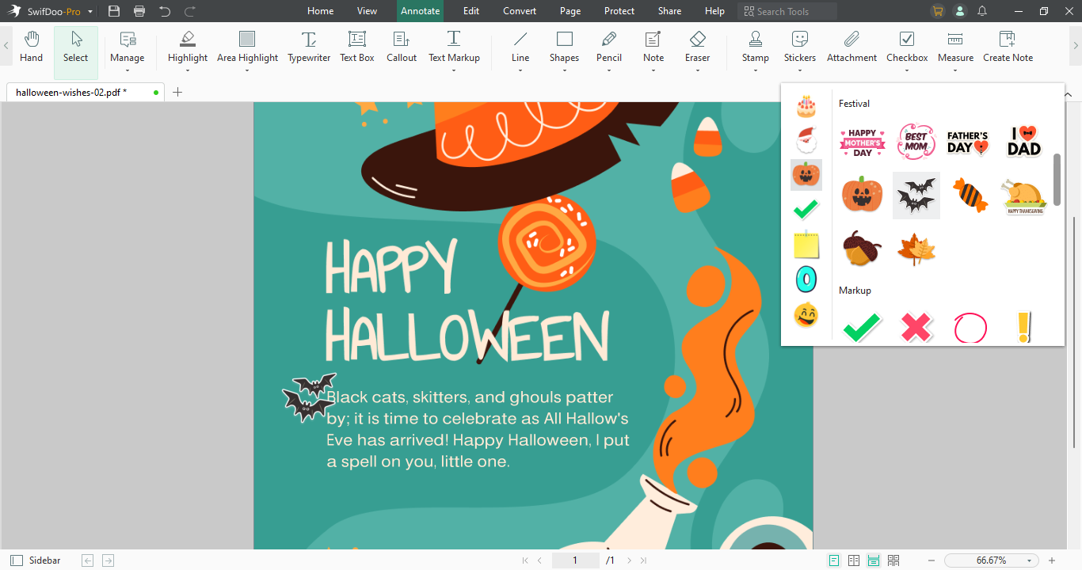This screenshot has height=570, width=1082.
Task: Switch to two-page continuous view mode
Action: (893, 560)
